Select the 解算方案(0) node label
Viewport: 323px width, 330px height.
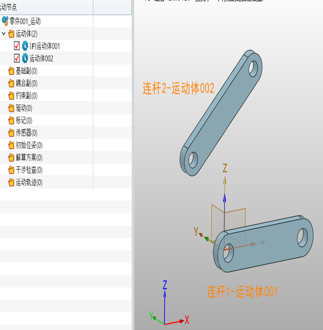coord(29,158)
